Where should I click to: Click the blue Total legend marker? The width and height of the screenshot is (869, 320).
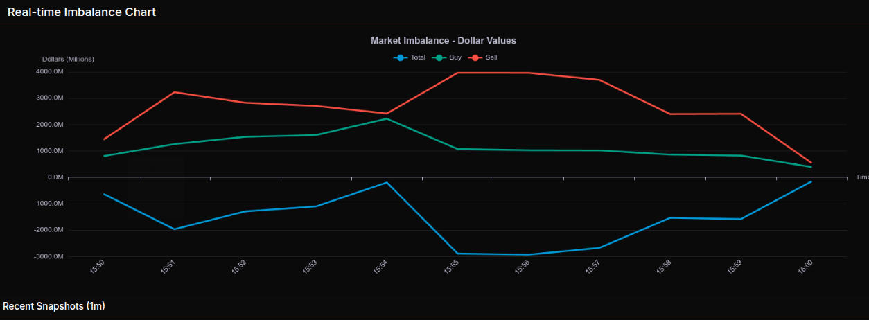click(x=398, y=57)
